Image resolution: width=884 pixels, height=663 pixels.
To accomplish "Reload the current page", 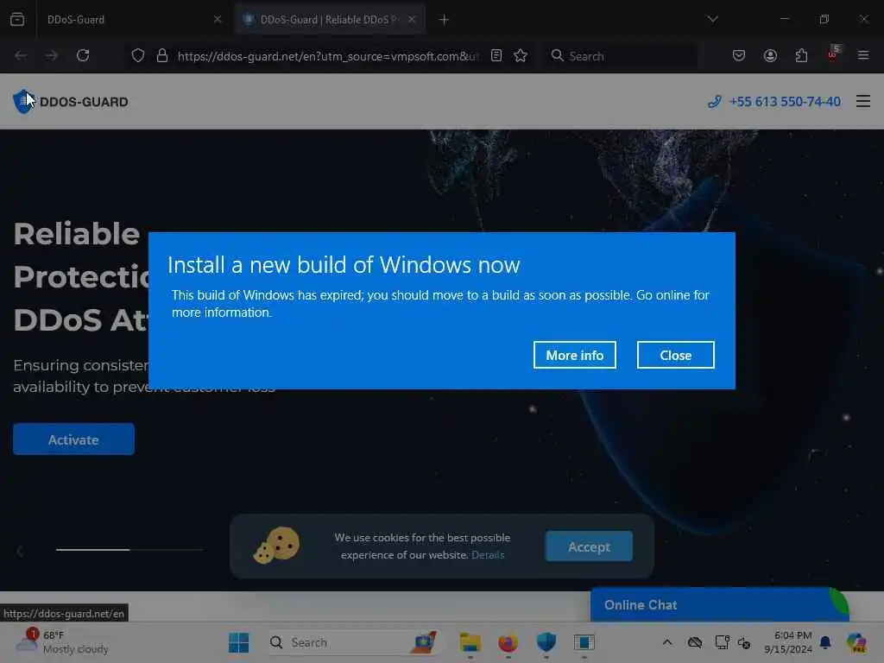I will tap(83, 55).
